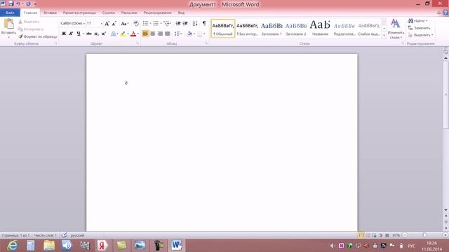Toggle Italic (К) formatting

click(71, 34)
